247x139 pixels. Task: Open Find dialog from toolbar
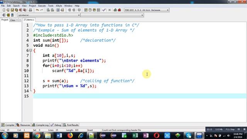[x=48, y=10]
